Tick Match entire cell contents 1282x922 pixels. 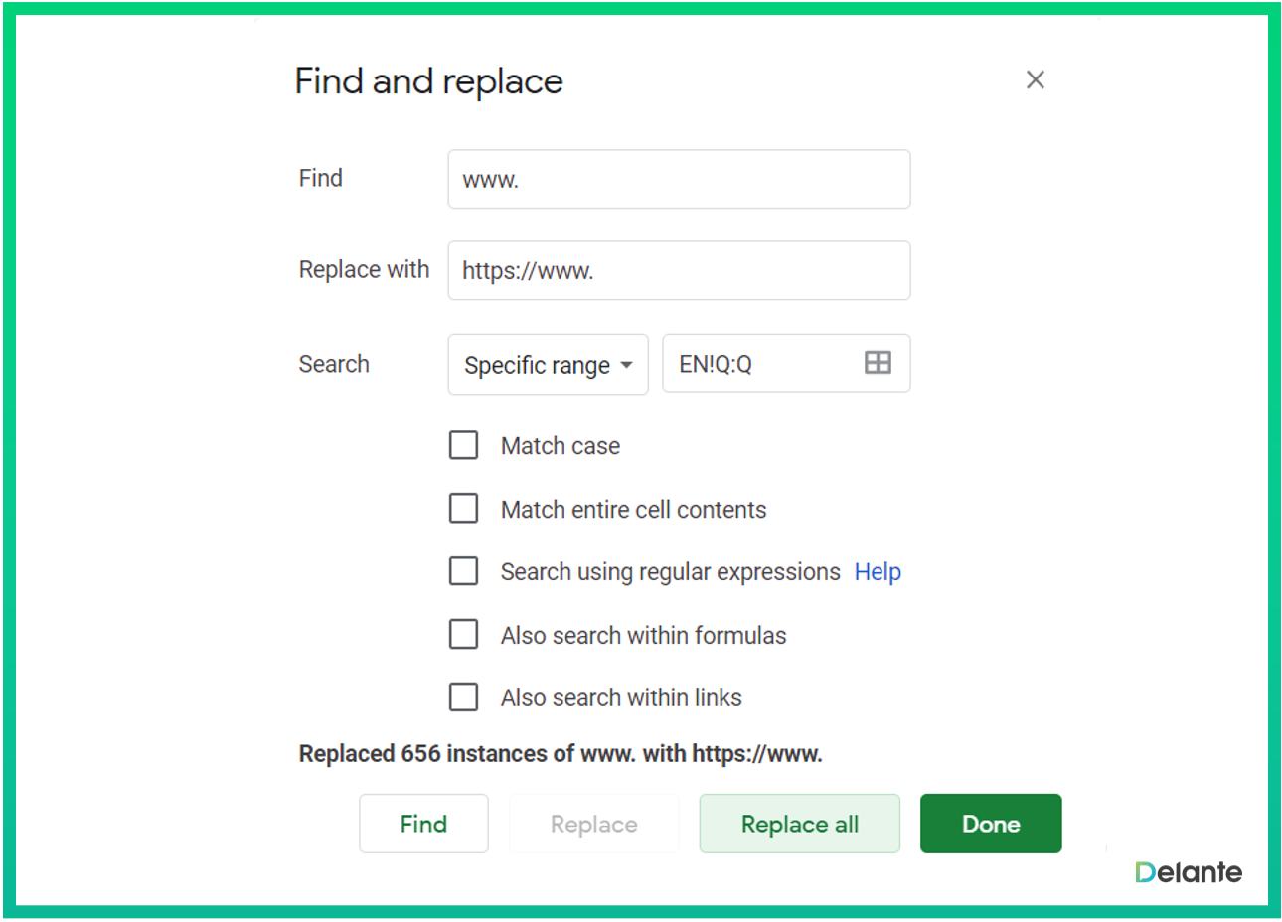[x=464, y=509]
